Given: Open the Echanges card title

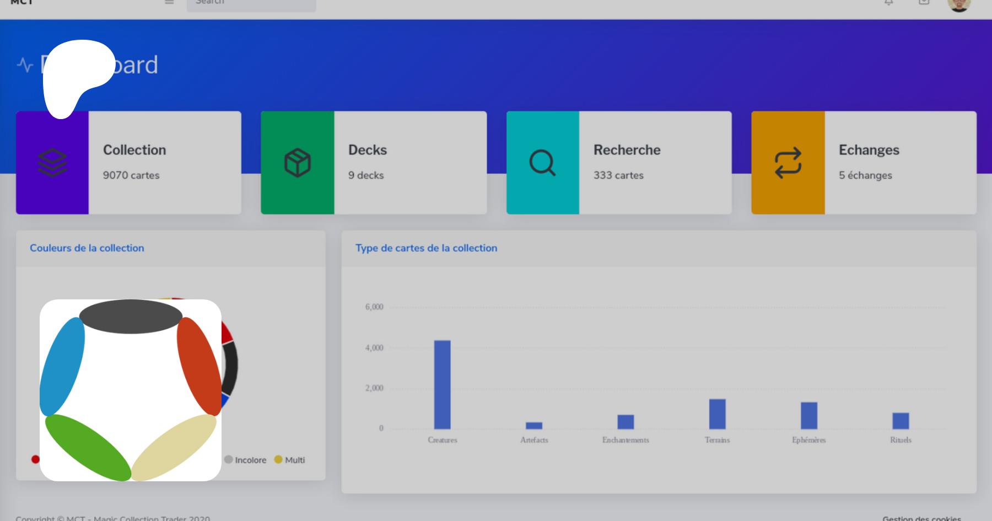Looking at the screenshot, I should (x=869, y=150).
